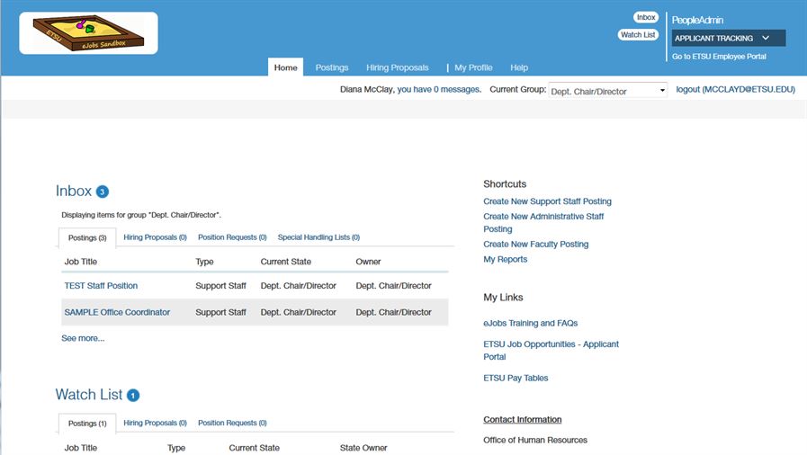Expand the Applicant Tracking module dropdown

pos(728,38)
